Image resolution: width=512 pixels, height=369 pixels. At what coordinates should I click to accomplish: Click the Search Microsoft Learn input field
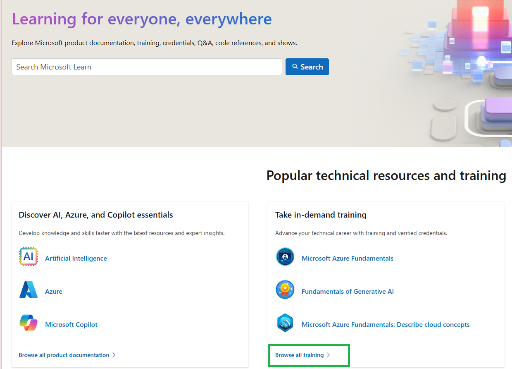click(147, 67)
